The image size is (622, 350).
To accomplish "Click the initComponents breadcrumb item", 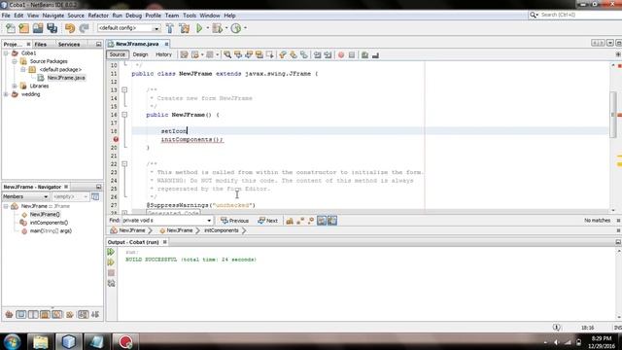I will [x=222, y=230].
